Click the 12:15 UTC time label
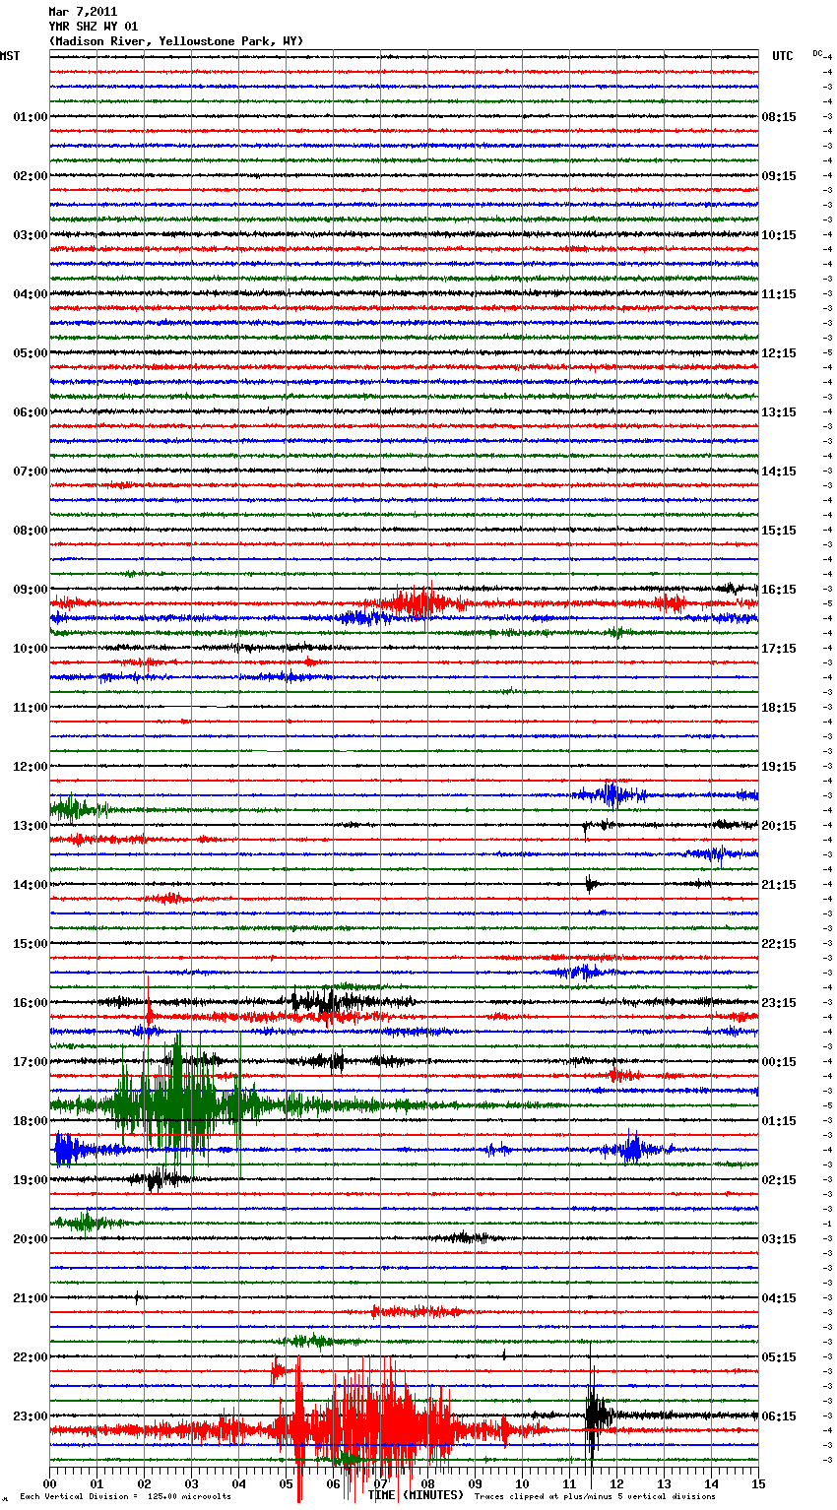 (779, 353)
